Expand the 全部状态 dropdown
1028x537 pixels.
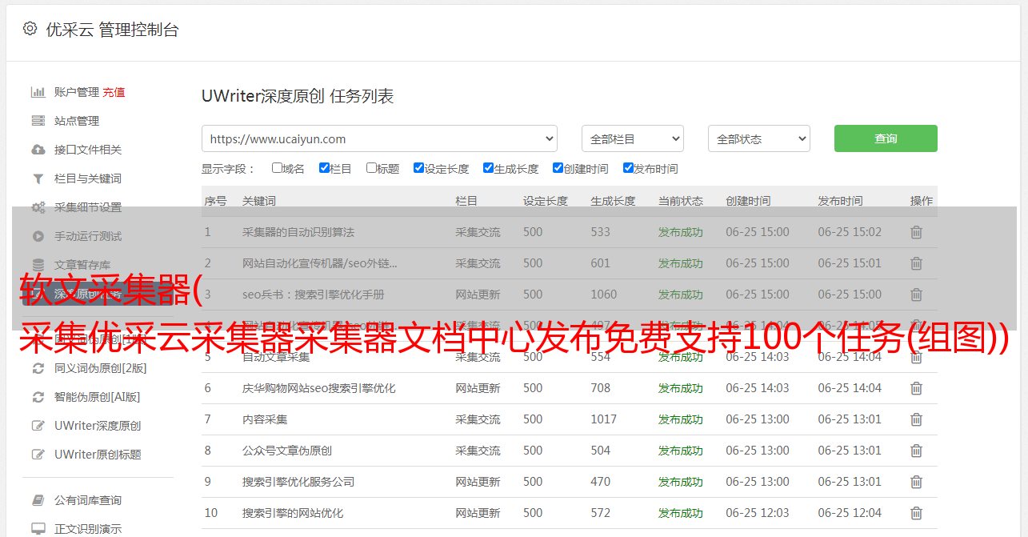[759, 138]
